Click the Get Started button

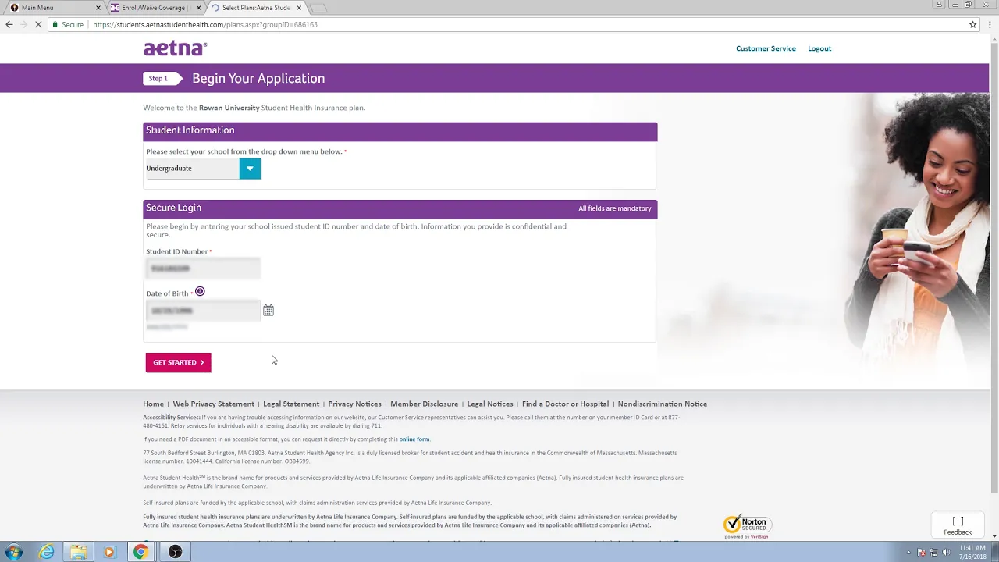click(x=178, y=362)
